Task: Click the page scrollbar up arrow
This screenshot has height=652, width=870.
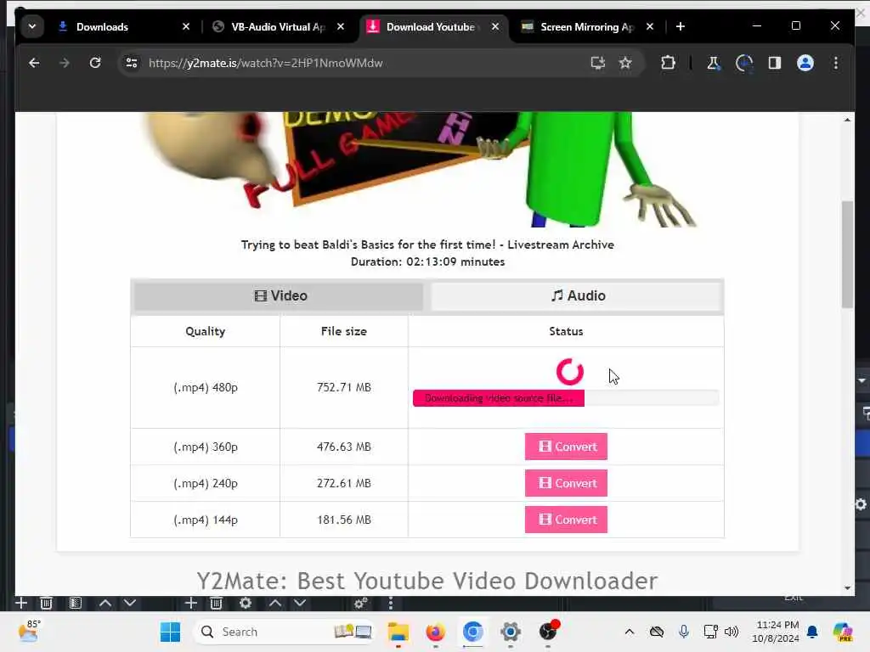Action: (847, 120)
